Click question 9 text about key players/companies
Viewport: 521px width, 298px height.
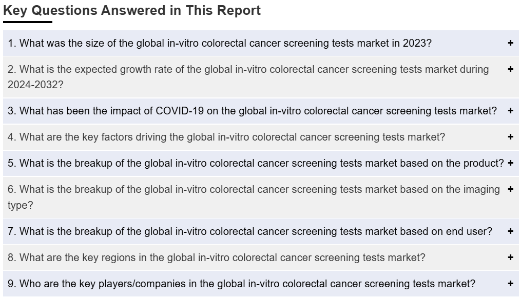[242, 284]
